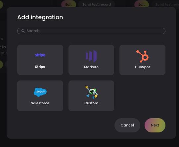Click the HubSpot orange sprocket logo
The height and width of the screenshot is (147, 179).
143,56
